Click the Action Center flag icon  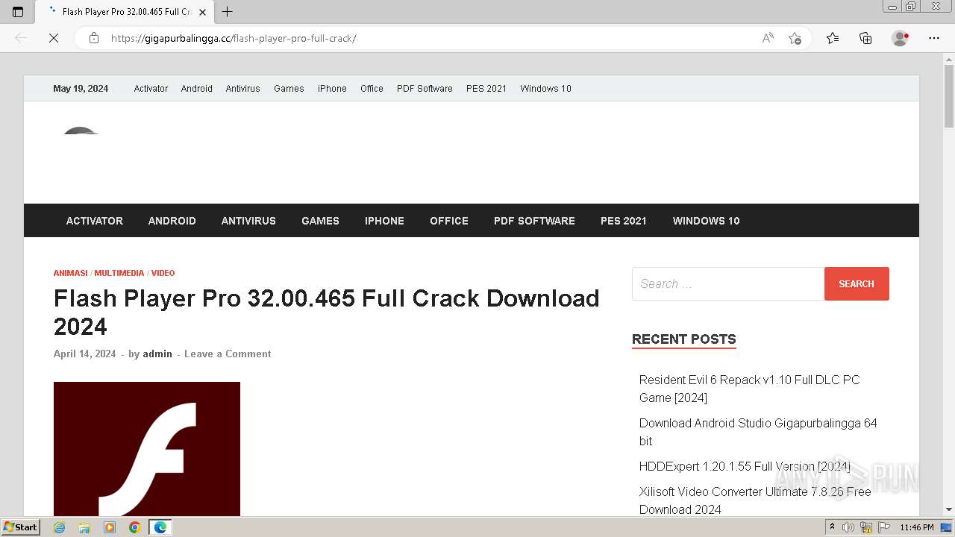point(883,527)
